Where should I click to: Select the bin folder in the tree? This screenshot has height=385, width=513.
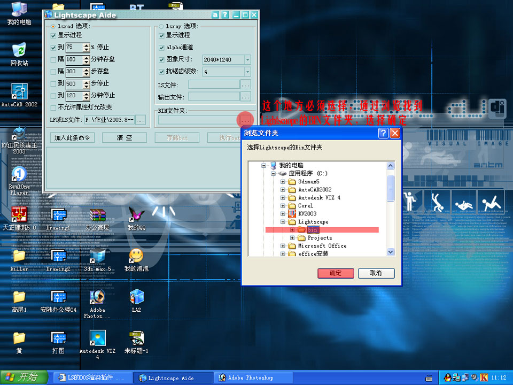(313, 230)
